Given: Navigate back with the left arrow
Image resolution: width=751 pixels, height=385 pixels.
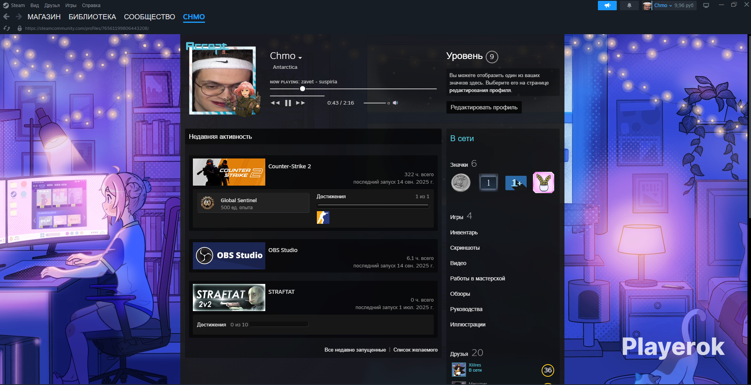Looking at the screenshot, I should (6, 17).
